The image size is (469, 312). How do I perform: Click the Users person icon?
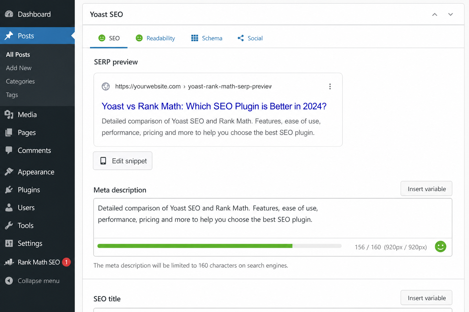(9, 207)
